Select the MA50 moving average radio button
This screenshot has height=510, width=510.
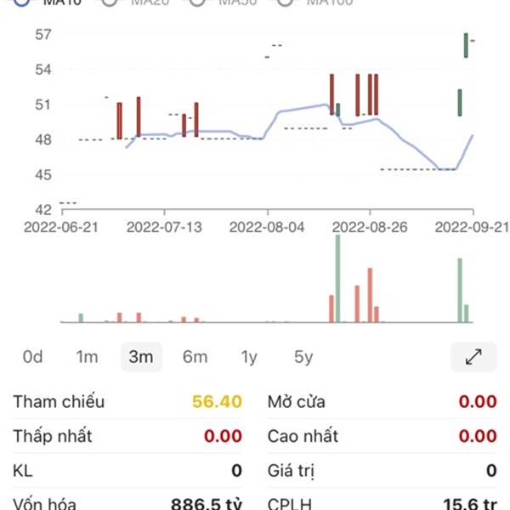click(x=197, y=2)
